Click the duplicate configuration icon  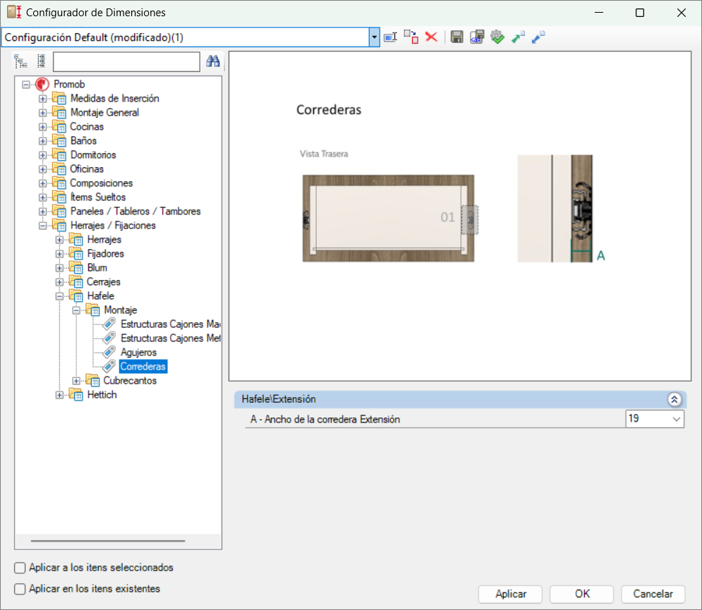coord(411,37)
